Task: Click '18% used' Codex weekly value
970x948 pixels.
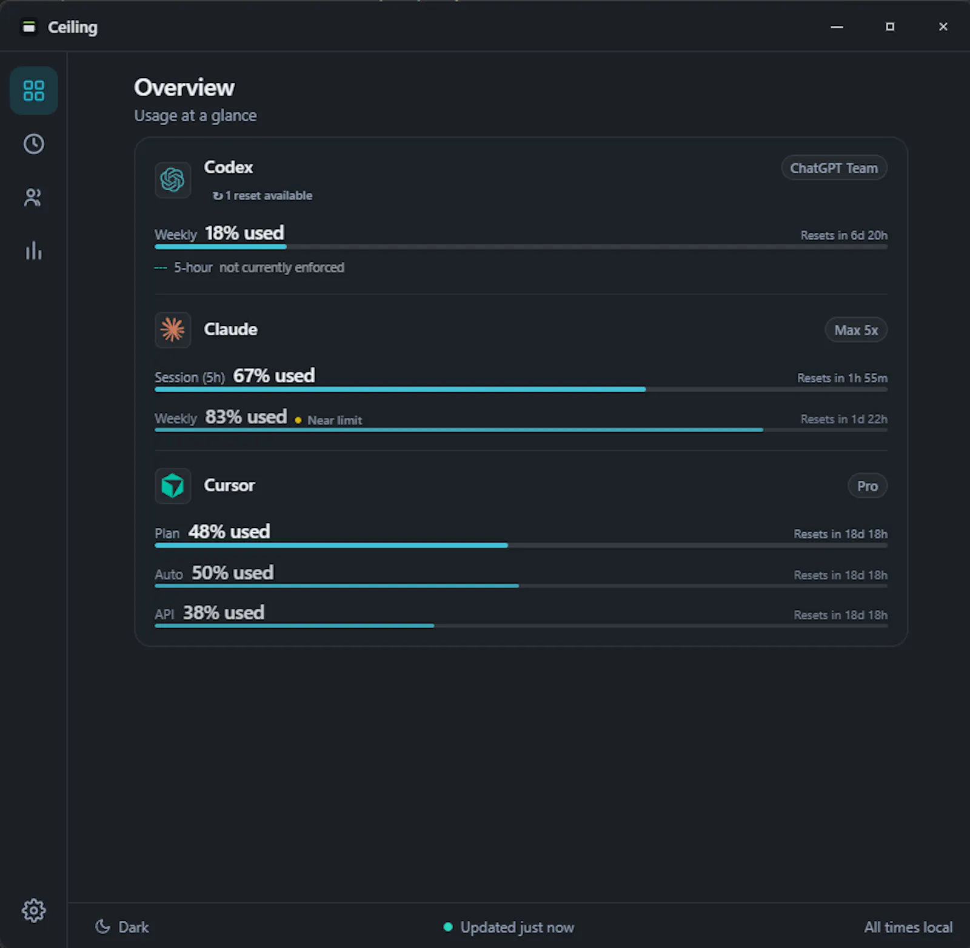Action: click(x=244, y=233)
